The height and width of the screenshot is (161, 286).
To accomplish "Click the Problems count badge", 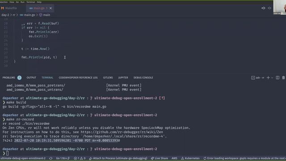I will click(19, 78).
